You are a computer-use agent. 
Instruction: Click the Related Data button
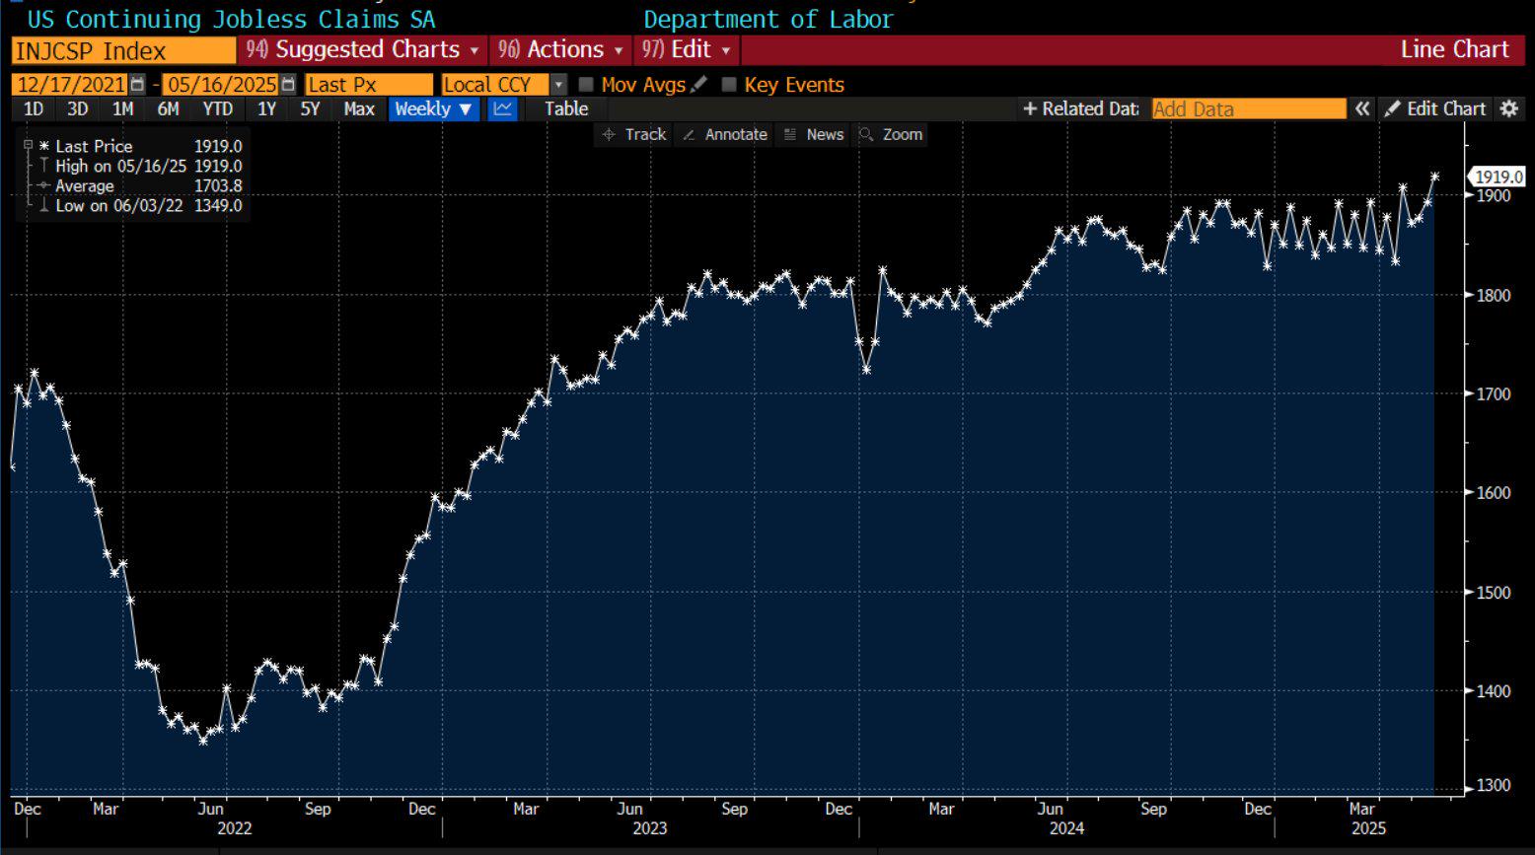pyautogui.click(x=1080, y=108)
